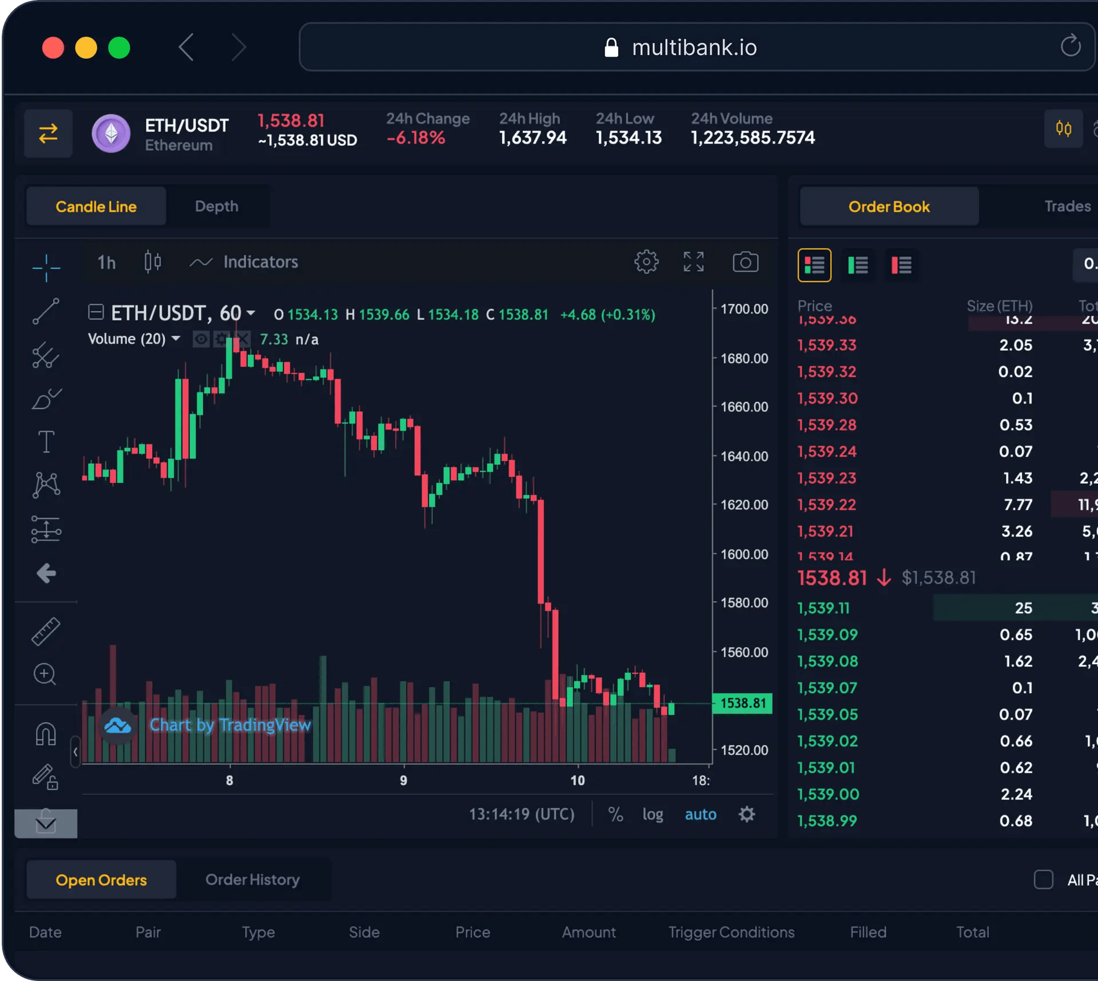
Task: Open the 1h timeframe selector
Action: [106, 262]
